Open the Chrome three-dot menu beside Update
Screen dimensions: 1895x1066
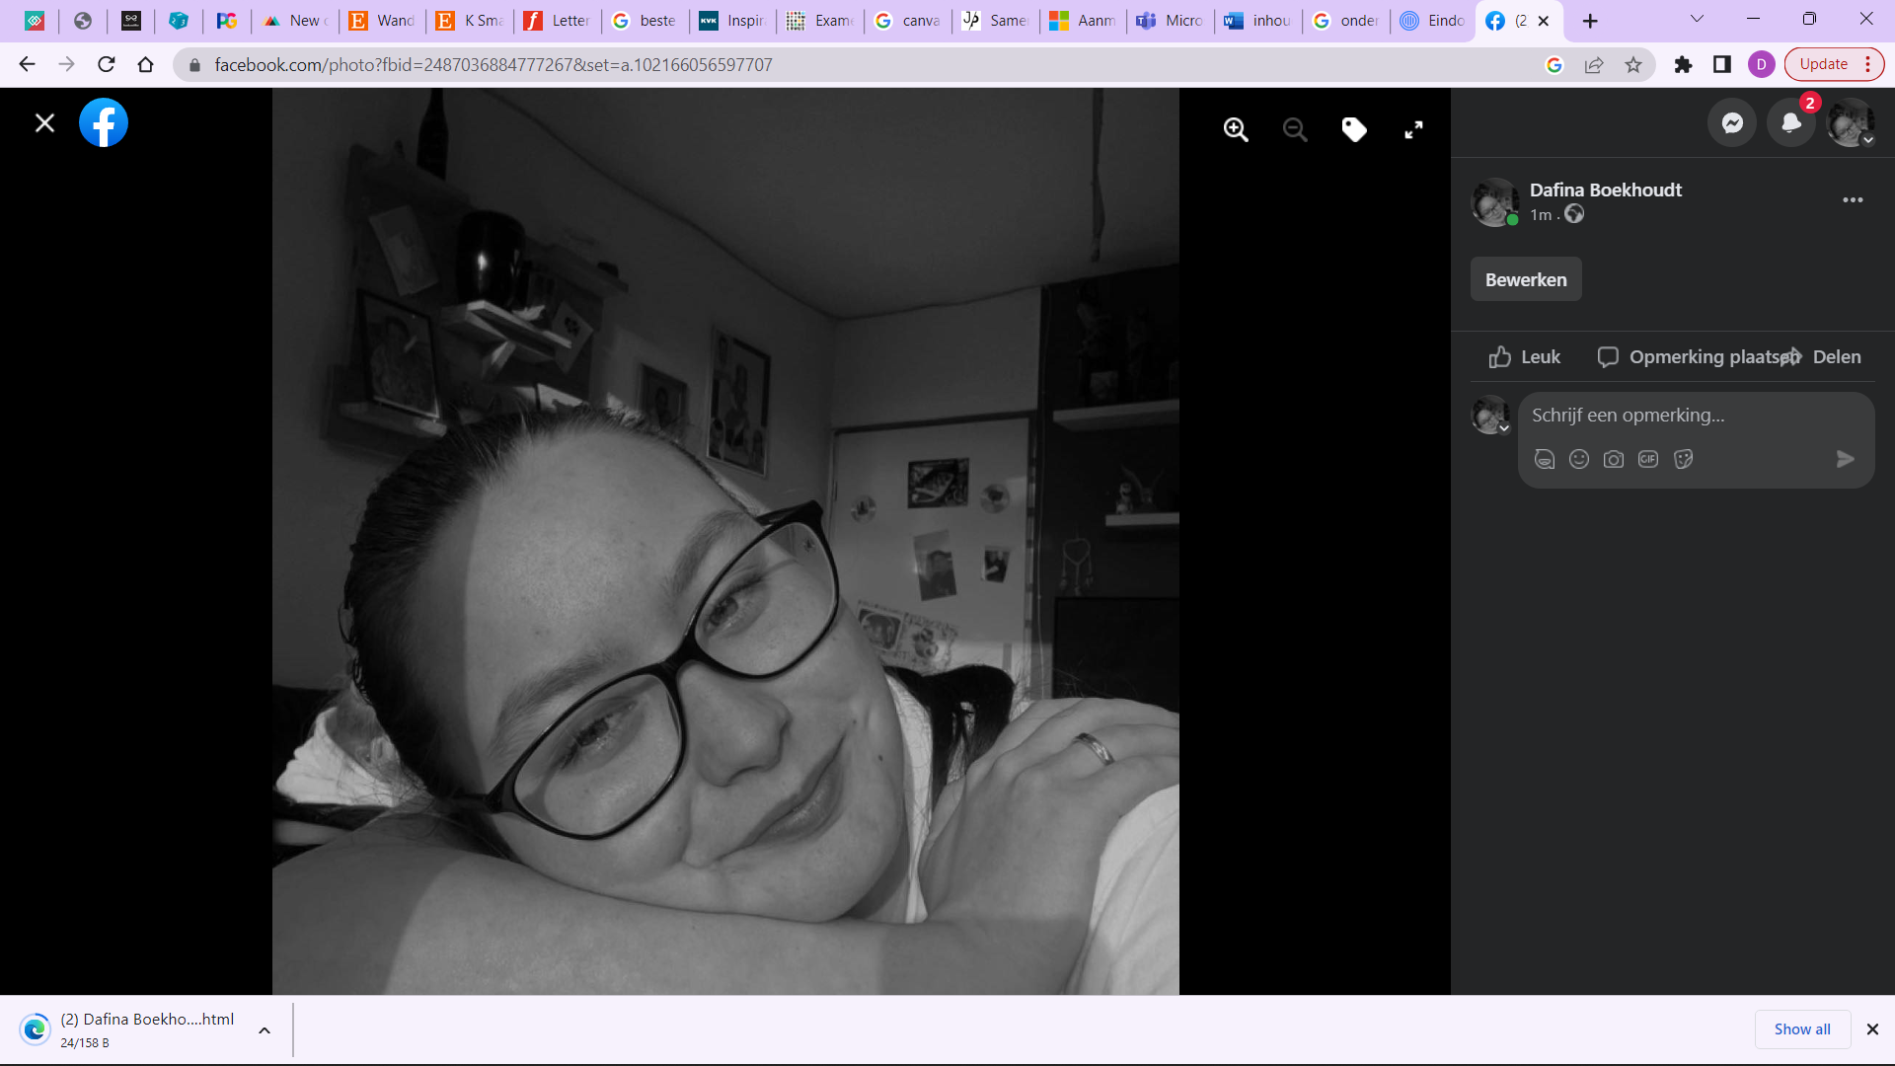(1868, 64)
